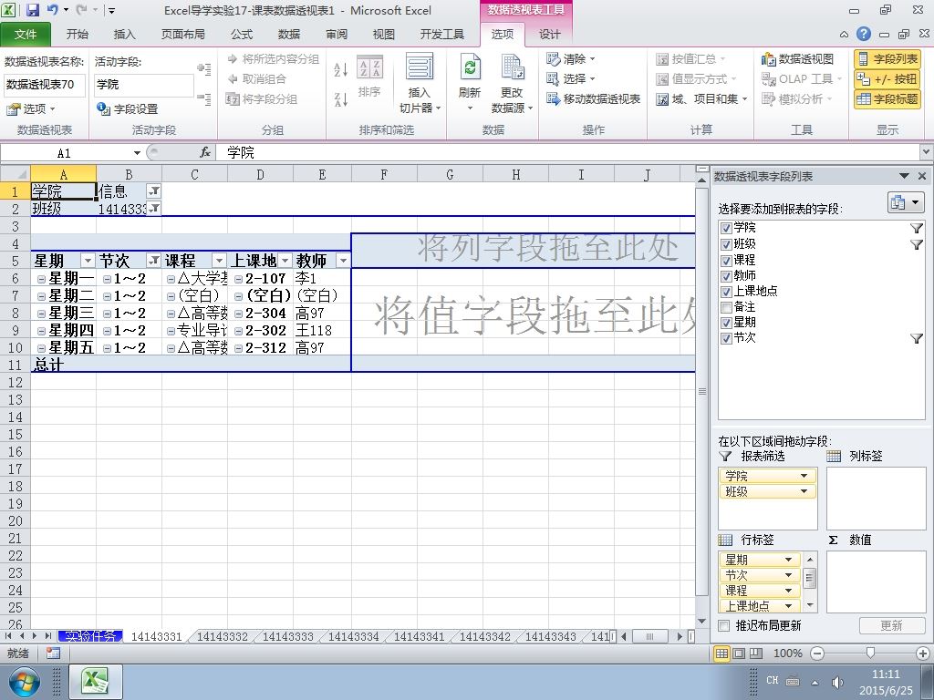This screenshot has width=934, height=700.
Task: Switch to the Design (设计) ribbon tab
Action: pyautogui.click(x=549, y=35)
